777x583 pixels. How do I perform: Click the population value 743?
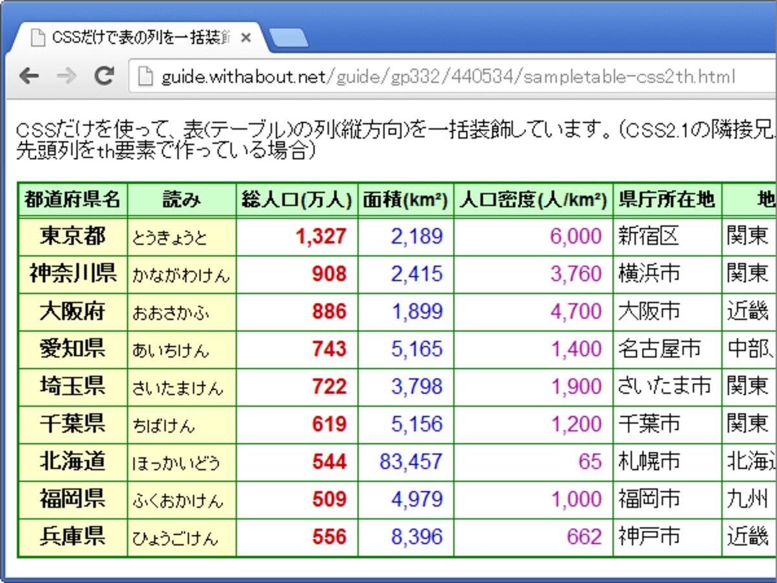[329, 350]
